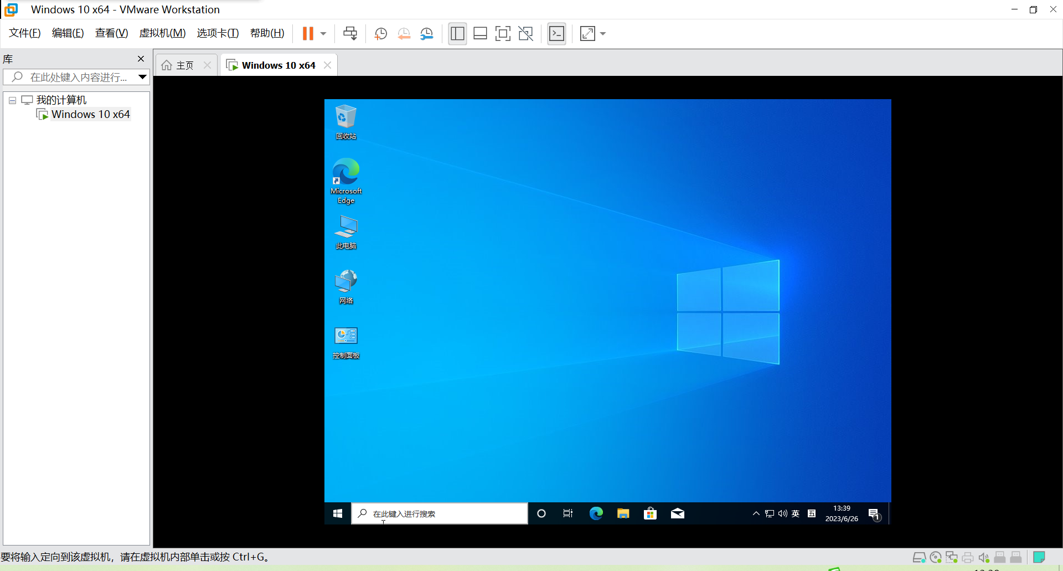Open Mail from the guest taskbar
The height and width of the screenshot is (571, 1063).
pos(678,513)
